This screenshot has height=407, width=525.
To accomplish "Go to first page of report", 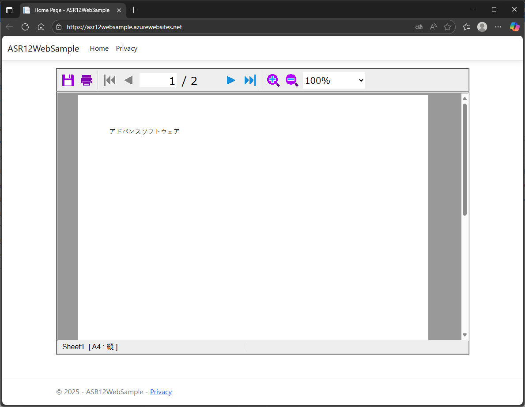I will [110, 80].
